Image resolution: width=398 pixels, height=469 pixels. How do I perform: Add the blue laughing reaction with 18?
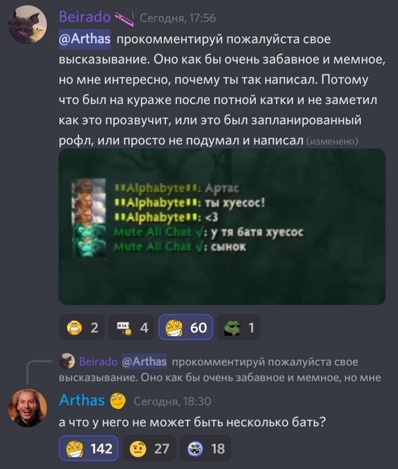click(x=205, y=448)
